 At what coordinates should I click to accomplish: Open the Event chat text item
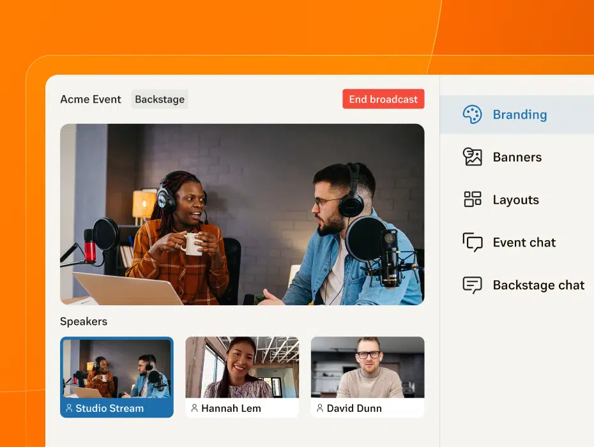click(524, 243)
